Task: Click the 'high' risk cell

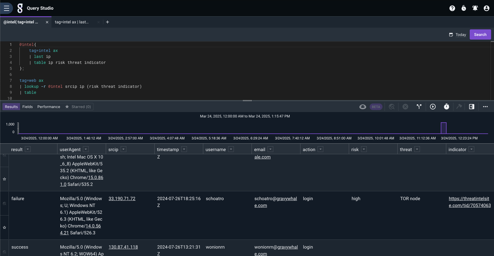Action: 356,198
